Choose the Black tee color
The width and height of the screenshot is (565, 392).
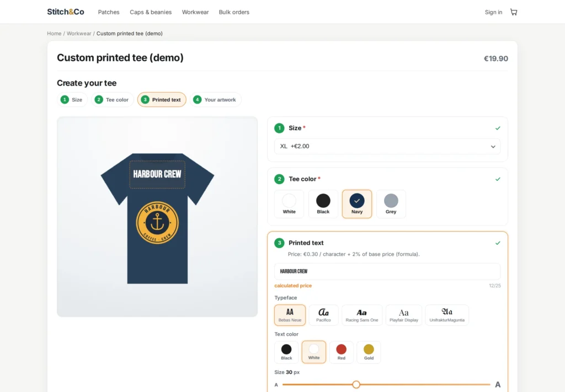323,204
